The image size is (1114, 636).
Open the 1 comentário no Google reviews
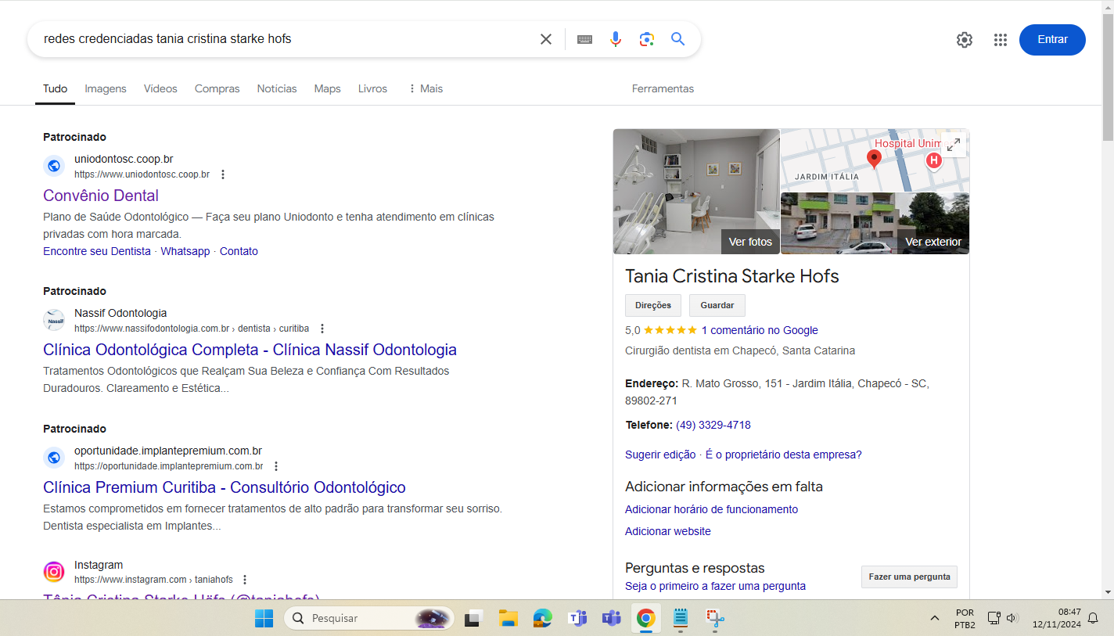(x=760, y=330)
